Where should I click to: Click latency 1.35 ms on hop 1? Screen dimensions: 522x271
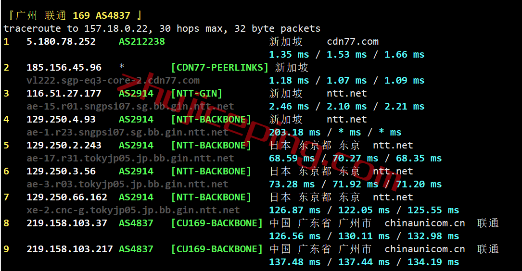[x=289, y=54]
